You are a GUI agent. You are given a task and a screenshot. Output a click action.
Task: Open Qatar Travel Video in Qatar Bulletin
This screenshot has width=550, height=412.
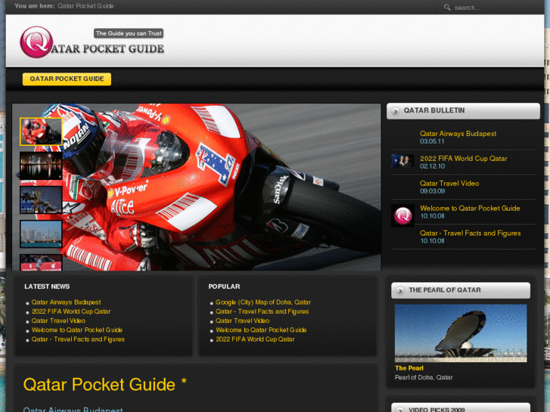[x=449, y=184]
